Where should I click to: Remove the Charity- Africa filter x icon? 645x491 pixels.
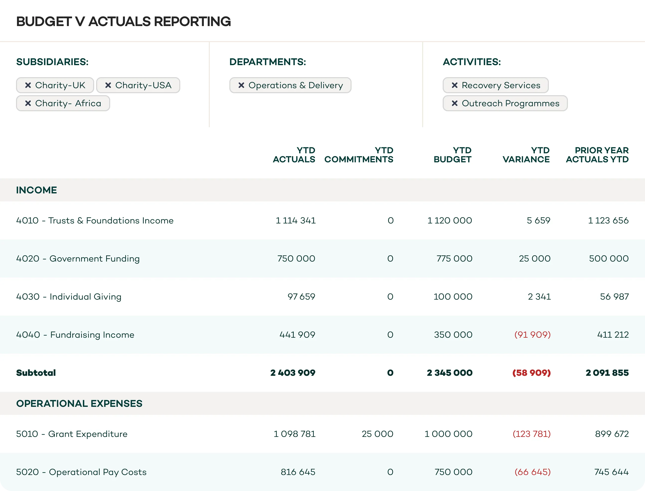pos(28,103)
